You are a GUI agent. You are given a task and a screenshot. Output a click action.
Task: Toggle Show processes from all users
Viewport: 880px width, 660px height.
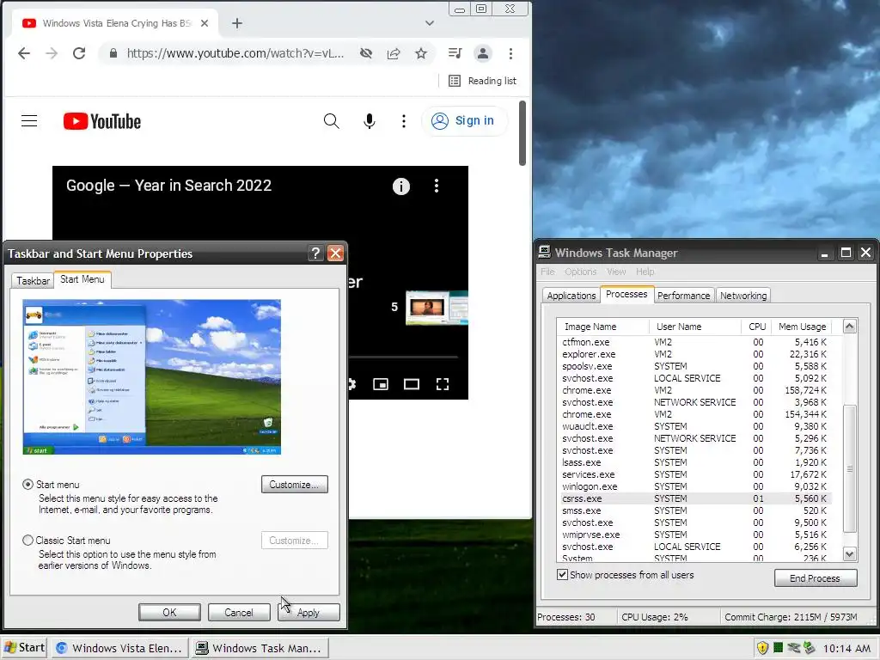562,575
